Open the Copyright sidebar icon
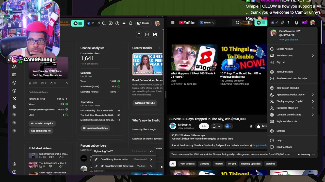Viewport: 325px width, 182px height. (x=14, y=83)
